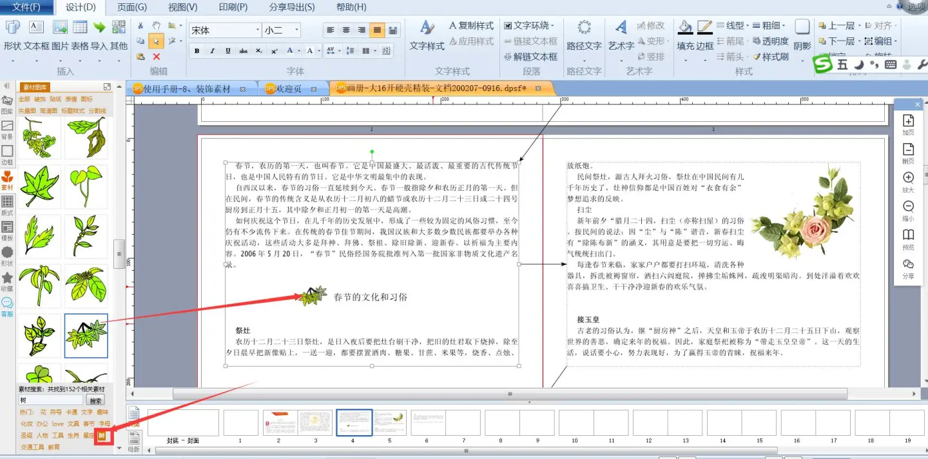Select the hand pan tool
928x459 pixels.
click(x=156, y=26)
